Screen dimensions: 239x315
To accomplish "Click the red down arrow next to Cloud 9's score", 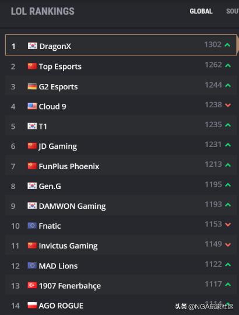I will point(228,105).
